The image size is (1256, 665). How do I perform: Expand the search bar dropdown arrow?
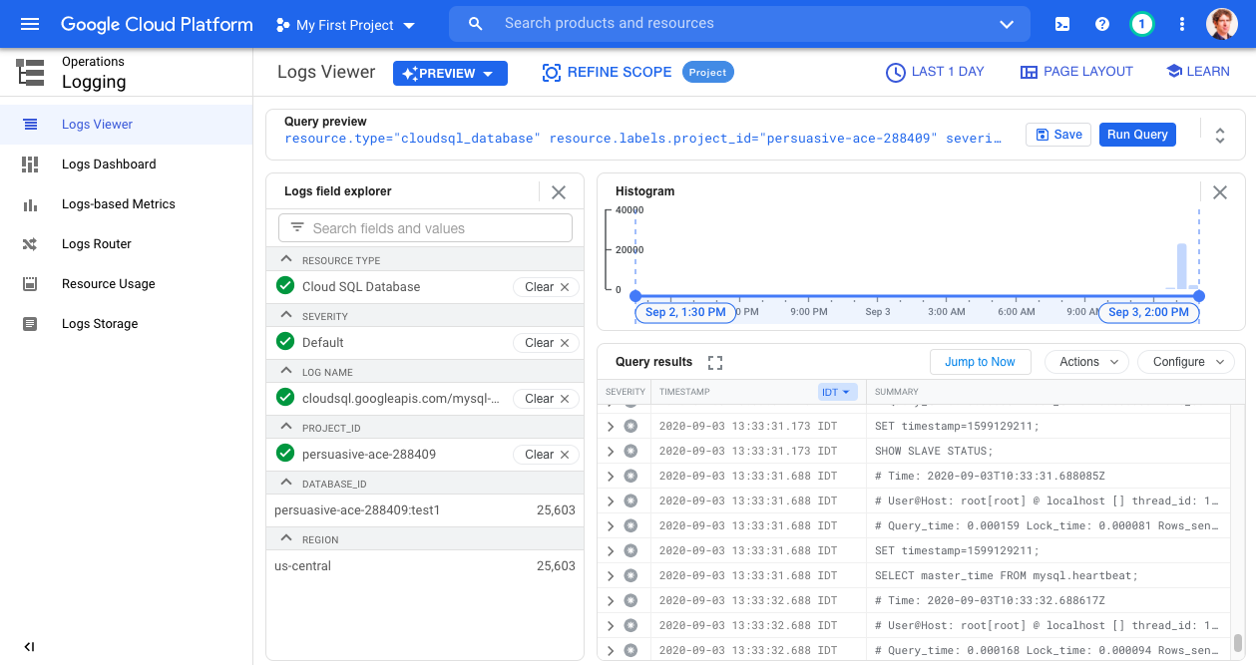pos(1006,24)
